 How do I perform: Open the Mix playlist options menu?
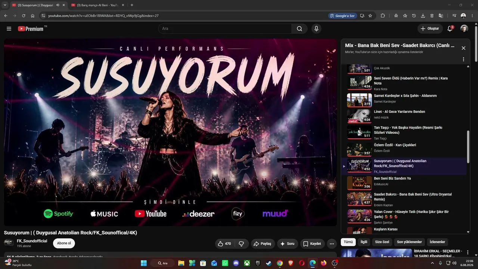coord(463,59)
